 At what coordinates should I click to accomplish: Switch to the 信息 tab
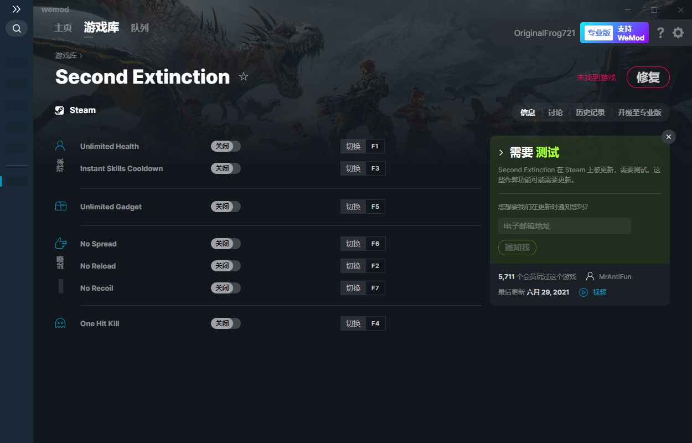528,112
